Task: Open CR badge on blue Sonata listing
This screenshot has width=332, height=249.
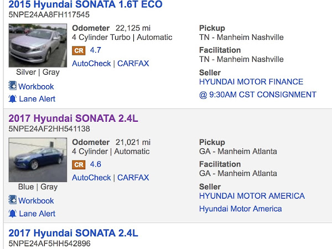Action: (x=79, y=164)
